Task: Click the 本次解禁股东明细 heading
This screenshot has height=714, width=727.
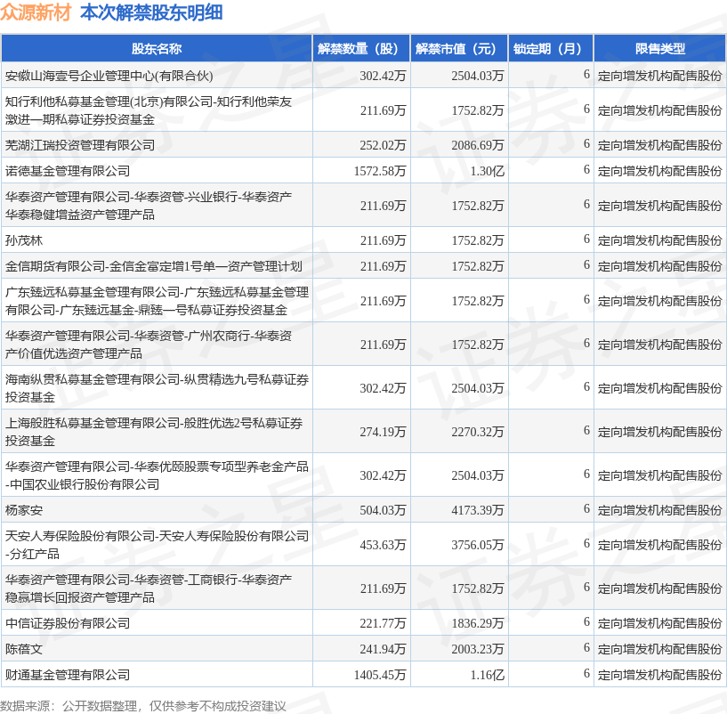Action: (151, 12)
